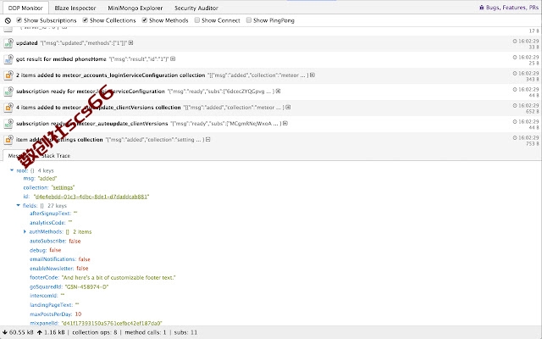This screenshot has height=339, width=542.
Task: Click the autoSubscribe false value
Action: click(x=75, y=241)
